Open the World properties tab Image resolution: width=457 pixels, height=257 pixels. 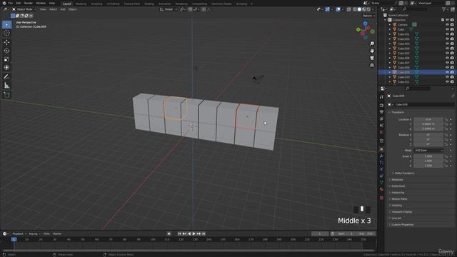(x=381, y=132)
